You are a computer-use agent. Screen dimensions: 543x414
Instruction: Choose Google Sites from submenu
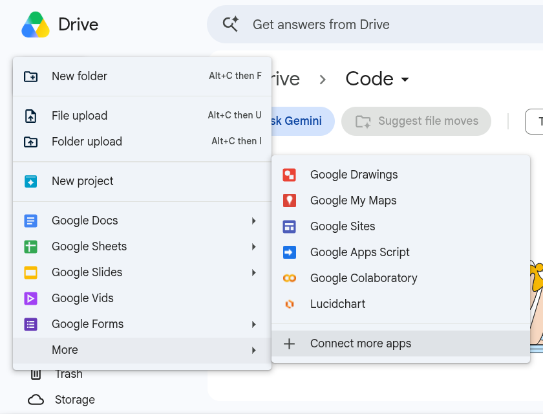401,226
